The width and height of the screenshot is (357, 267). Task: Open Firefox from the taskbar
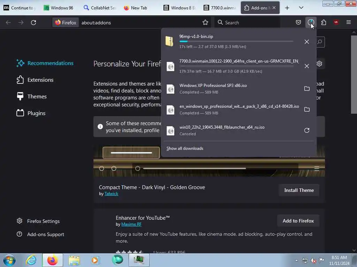[53, 260]
